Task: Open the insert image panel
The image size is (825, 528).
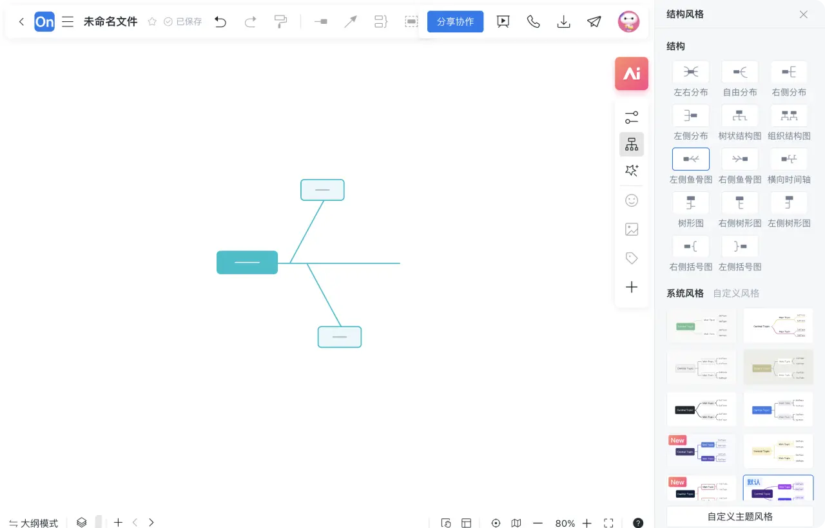Action: (632, 229)
